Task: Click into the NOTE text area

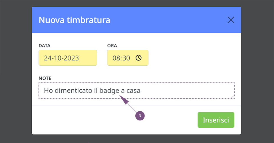Action: pyautogui.click(x=136, y=90)
